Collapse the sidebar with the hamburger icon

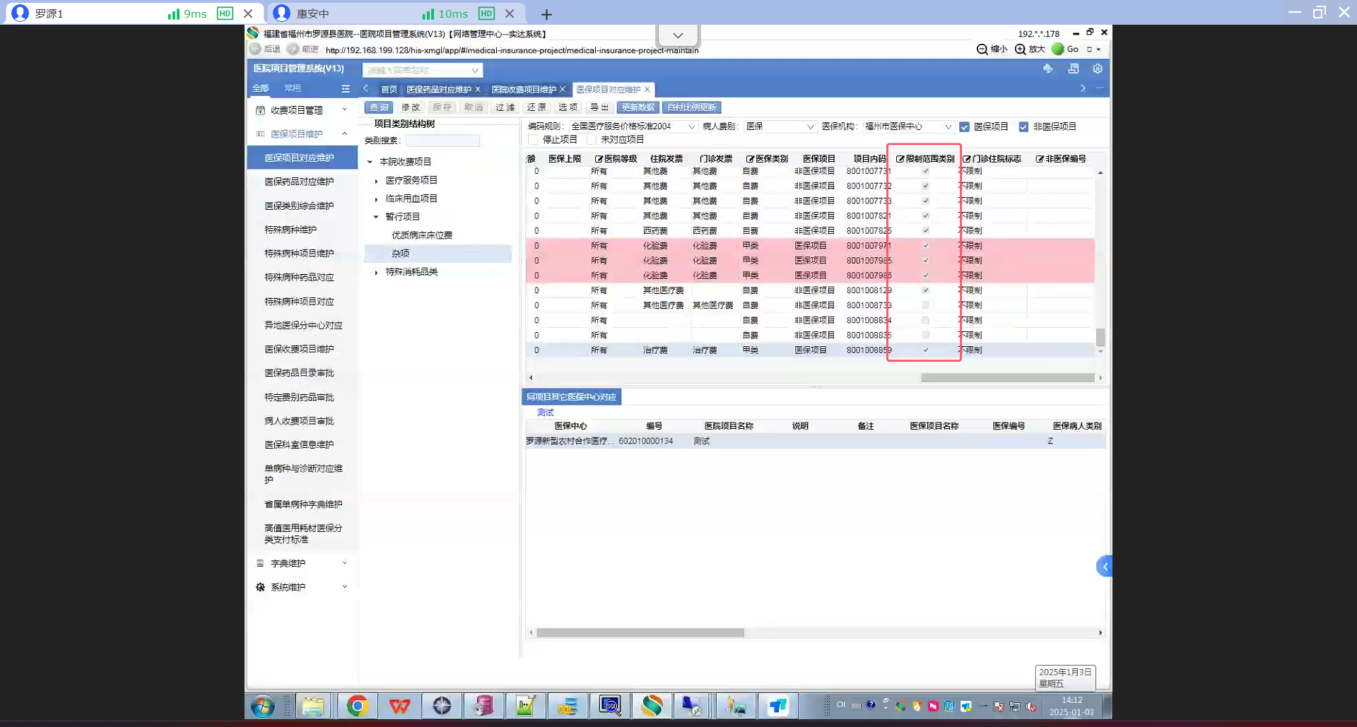pyautogui.click(x=346, y=88)
